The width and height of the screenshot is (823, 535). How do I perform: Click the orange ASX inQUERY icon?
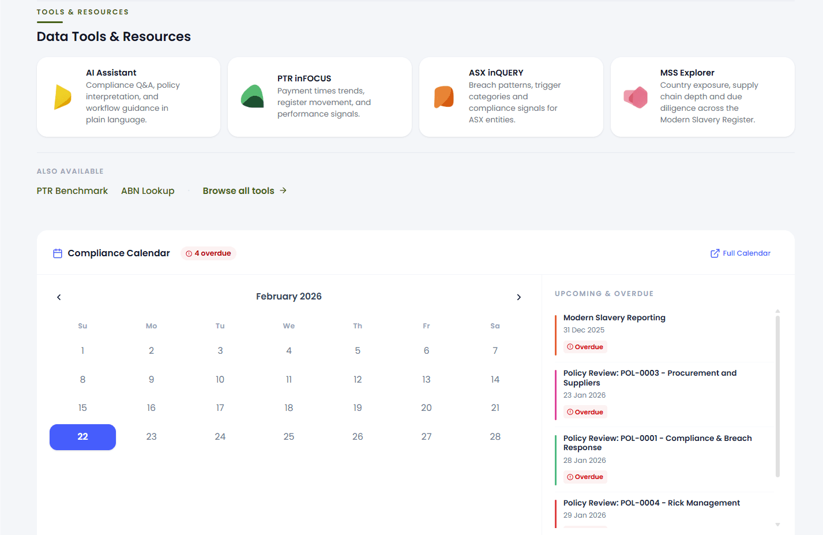pos(444,97)
